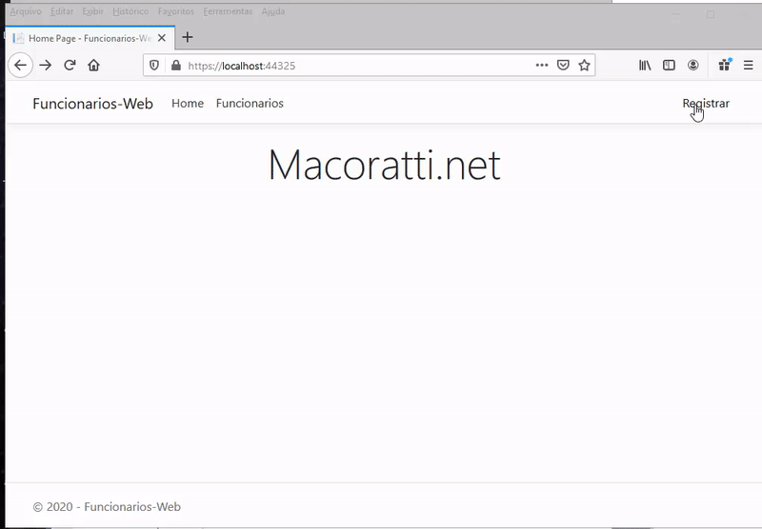
Task: Open the Library bookshelf icon
Action: [x=645, y=66]
